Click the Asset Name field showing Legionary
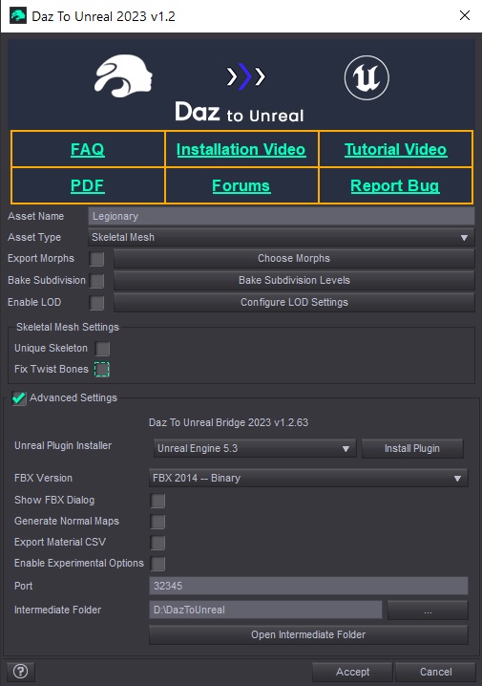Image resolution: width=482 pixels, height=686 pixels. (282, 216)
